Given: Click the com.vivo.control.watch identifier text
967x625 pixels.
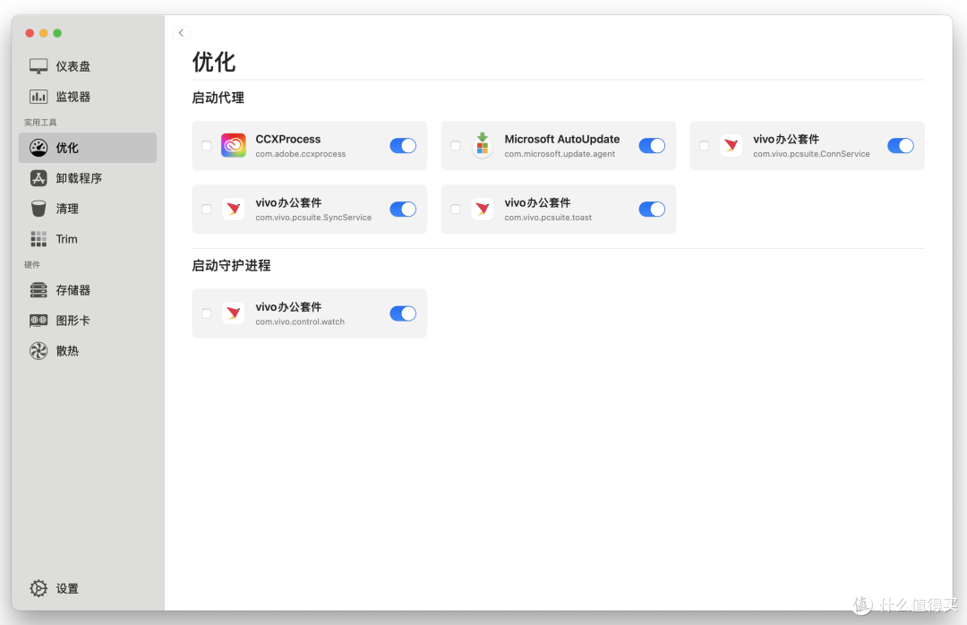Looking at the screenshot, I should pyautogui.click(x=300, y=322).
